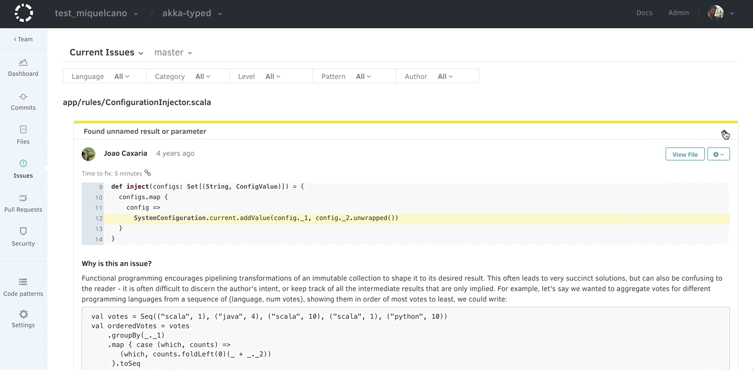Open the Commits sidebar icon
The width and height of the screenshot is (753, 370).
23,97
